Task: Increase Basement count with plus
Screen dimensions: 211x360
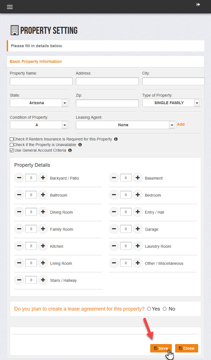Action: point(138,178)
